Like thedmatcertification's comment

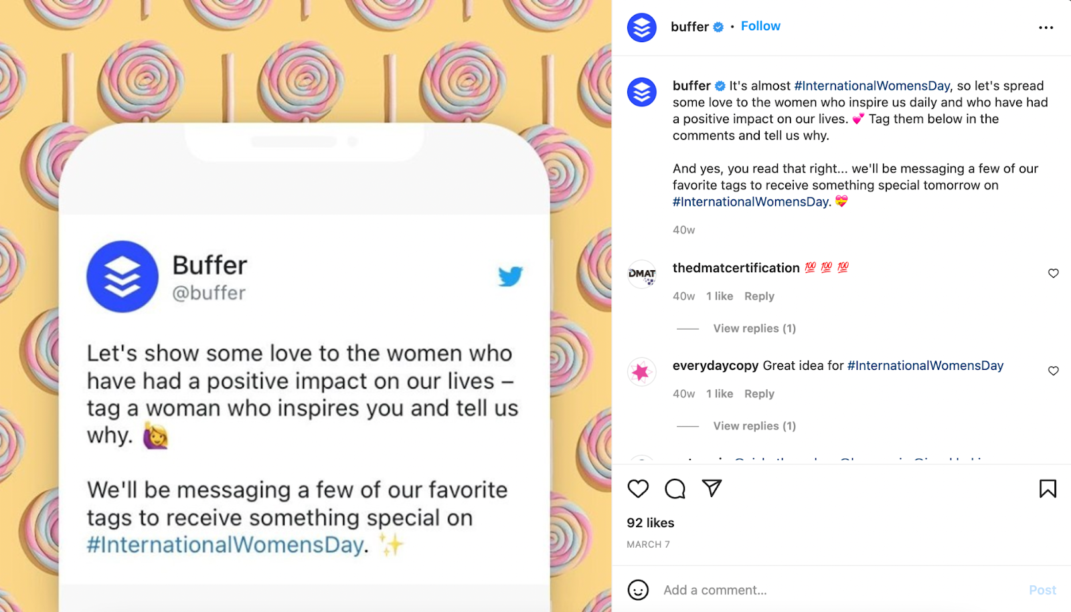click(x=1053, y=274)
